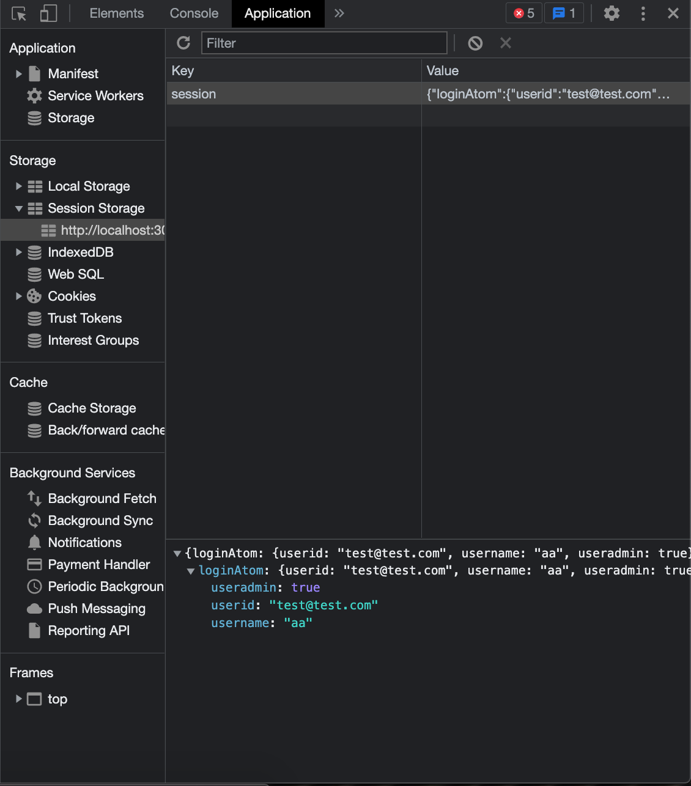Expand the Local Storage tree
This screenshot has height=786, width=691.
pyautogui.click(x=19, y=186)
